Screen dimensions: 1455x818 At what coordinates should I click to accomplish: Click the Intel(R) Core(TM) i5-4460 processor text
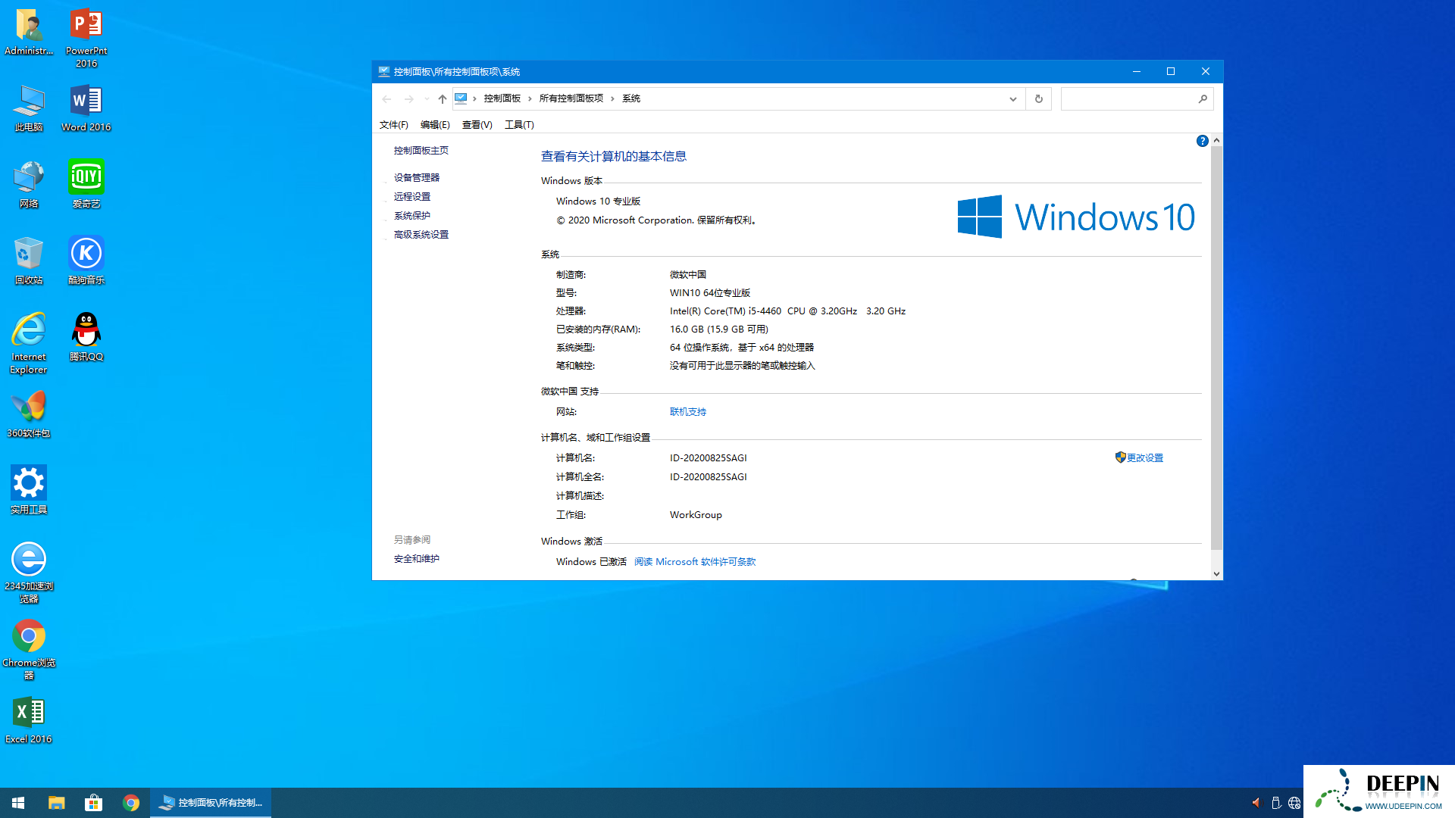coord(787,311)
